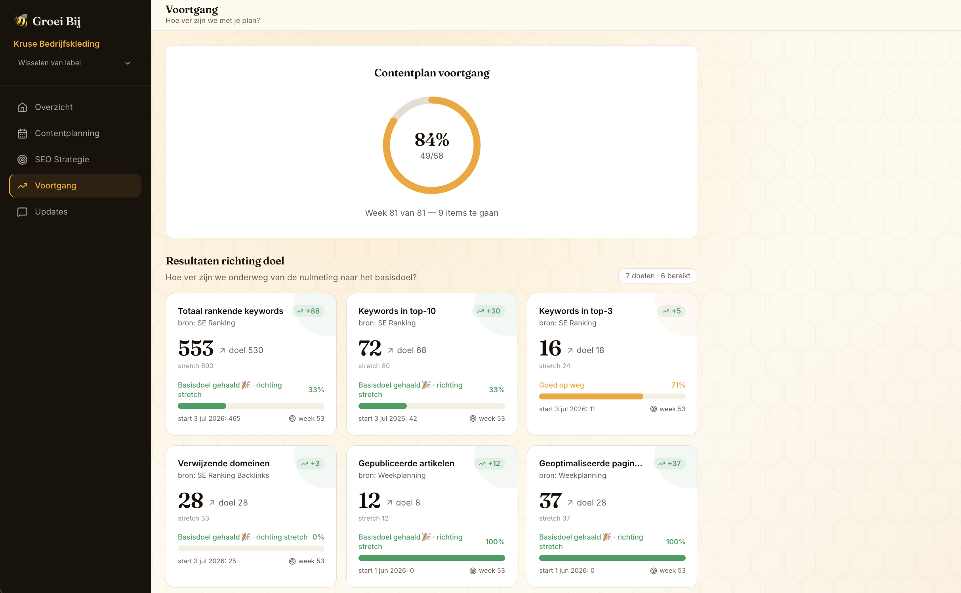The height and width of the screenshot is (593, 961).
Task: Click the value 553
Action: [196, 348]
